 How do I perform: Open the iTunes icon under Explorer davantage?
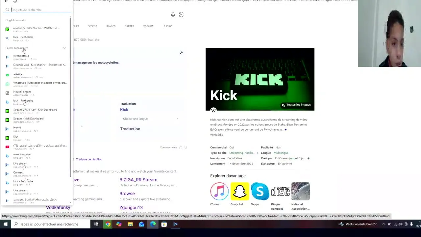click(219, 191)
